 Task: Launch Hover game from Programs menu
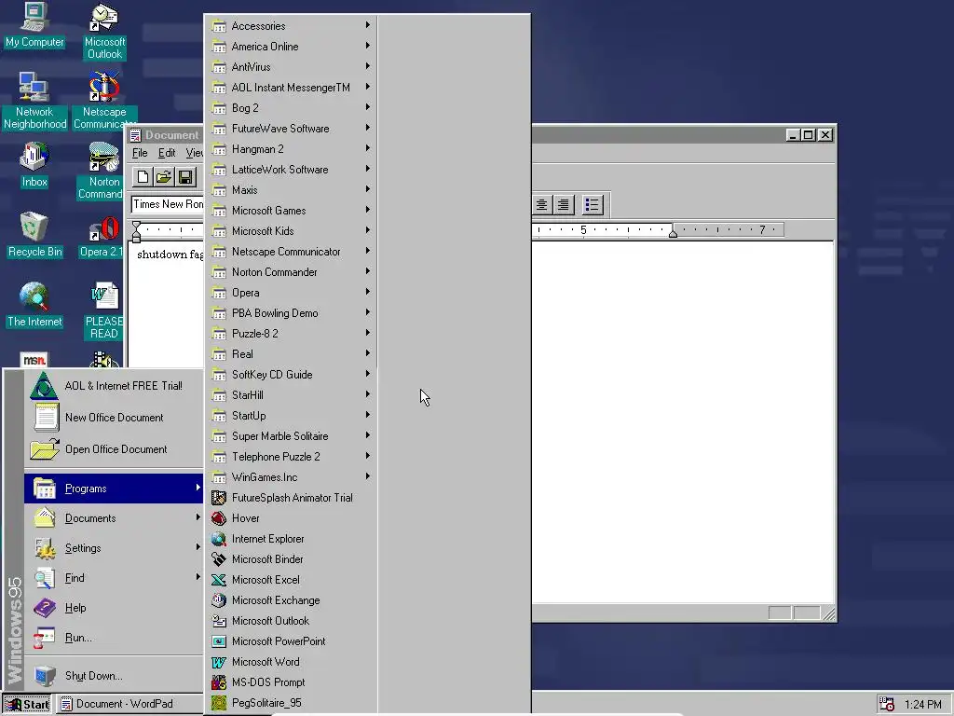point(291,518)
